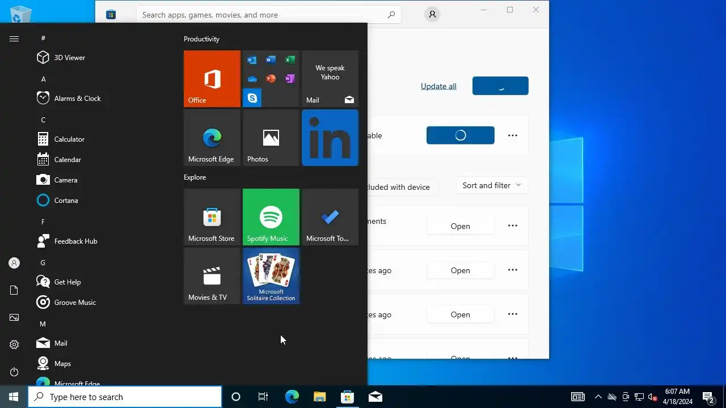Click the user account icon in Start sidebar
The height and width of the screenshot is (408, 726).
coord(14,263)
